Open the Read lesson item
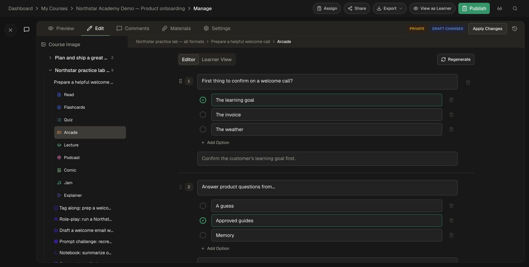Screen dimensions: 529x267 point(90,95)
